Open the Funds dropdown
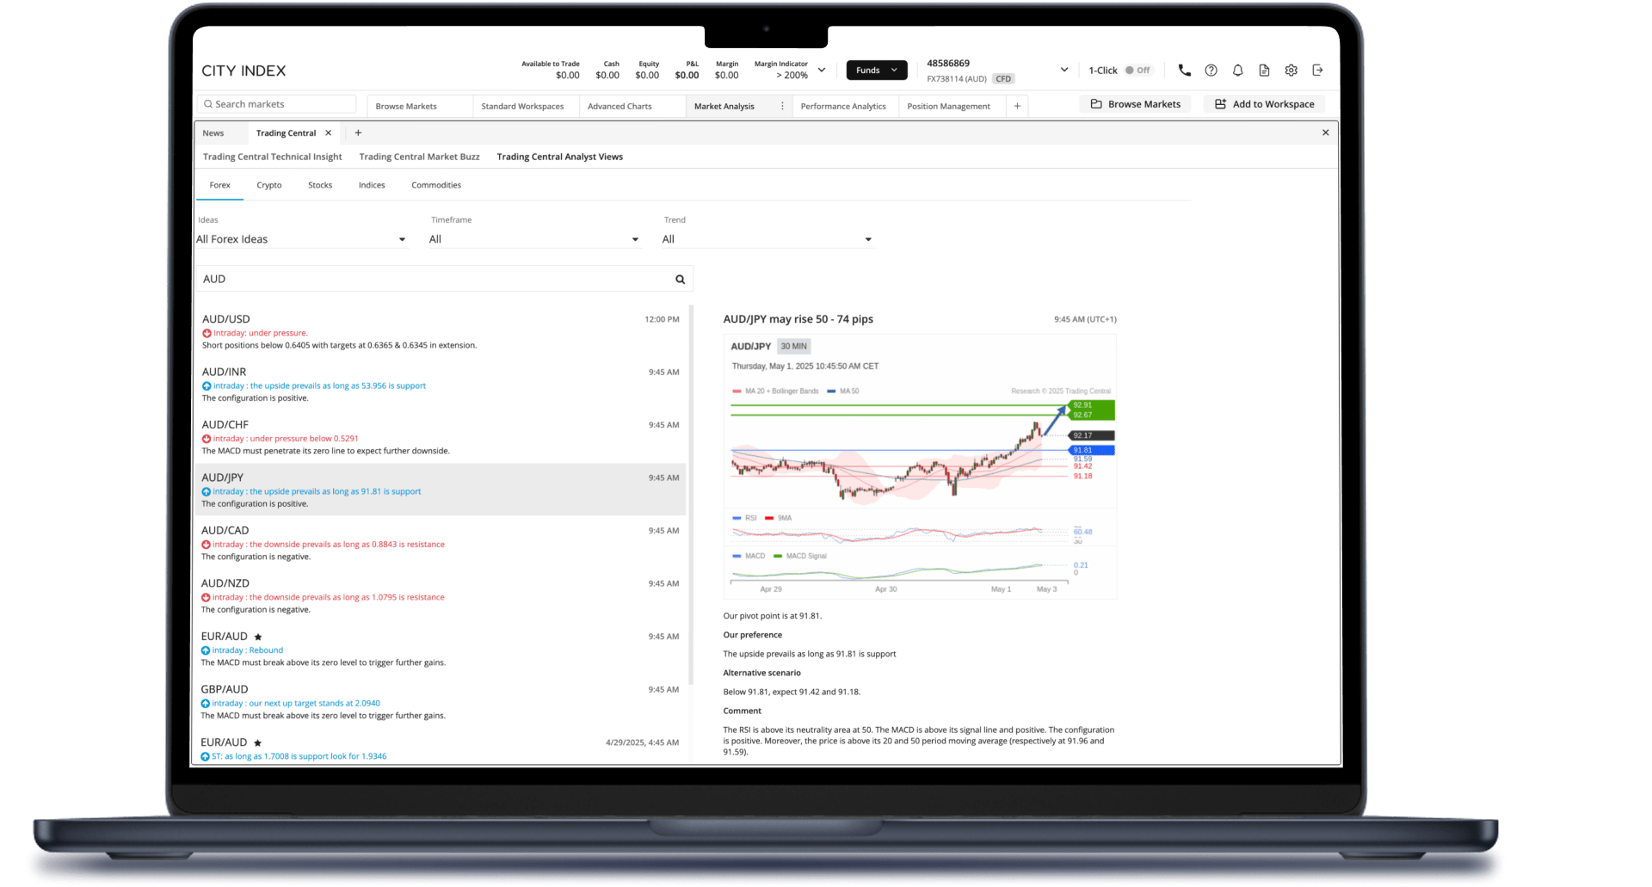This screenshot has height=887, width=1652. (876, 70)
